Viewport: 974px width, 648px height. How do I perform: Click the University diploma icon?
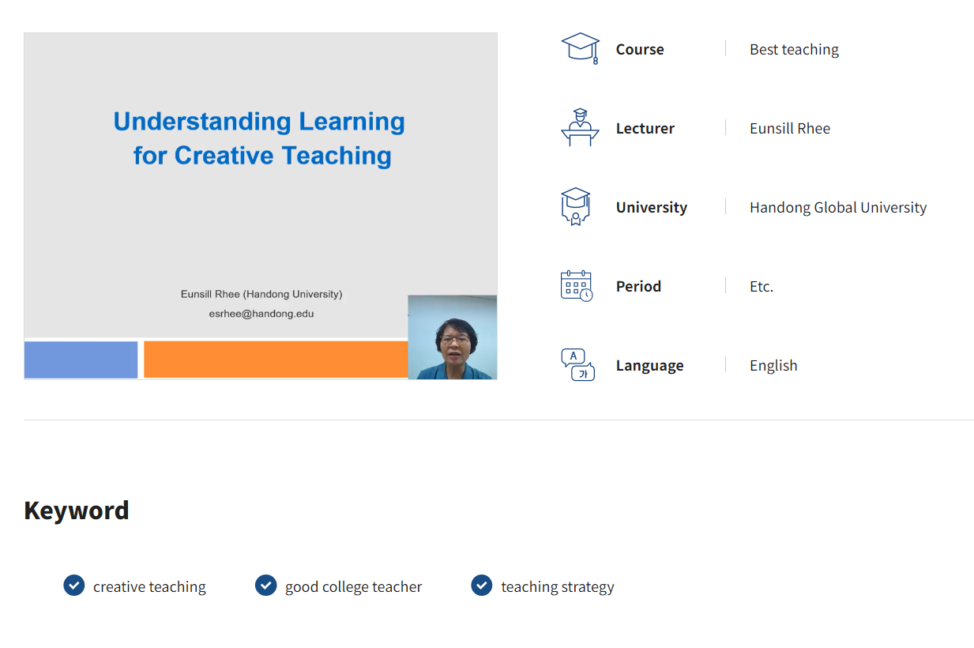[x=576, y=207]
